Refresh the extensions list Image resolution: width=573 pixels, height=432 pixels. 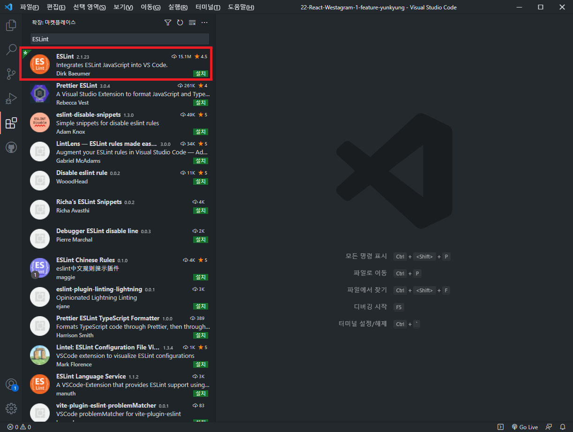tap(180, 23)
